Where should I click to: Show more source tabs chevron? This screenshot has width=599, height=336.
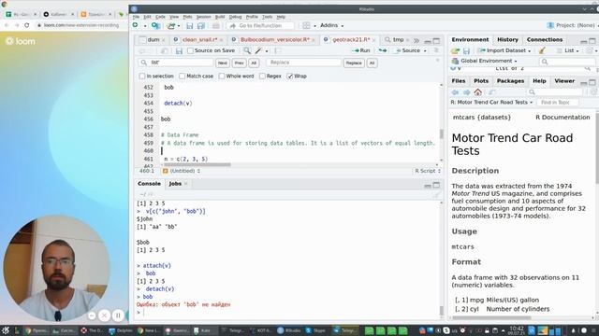pos(416,40)
